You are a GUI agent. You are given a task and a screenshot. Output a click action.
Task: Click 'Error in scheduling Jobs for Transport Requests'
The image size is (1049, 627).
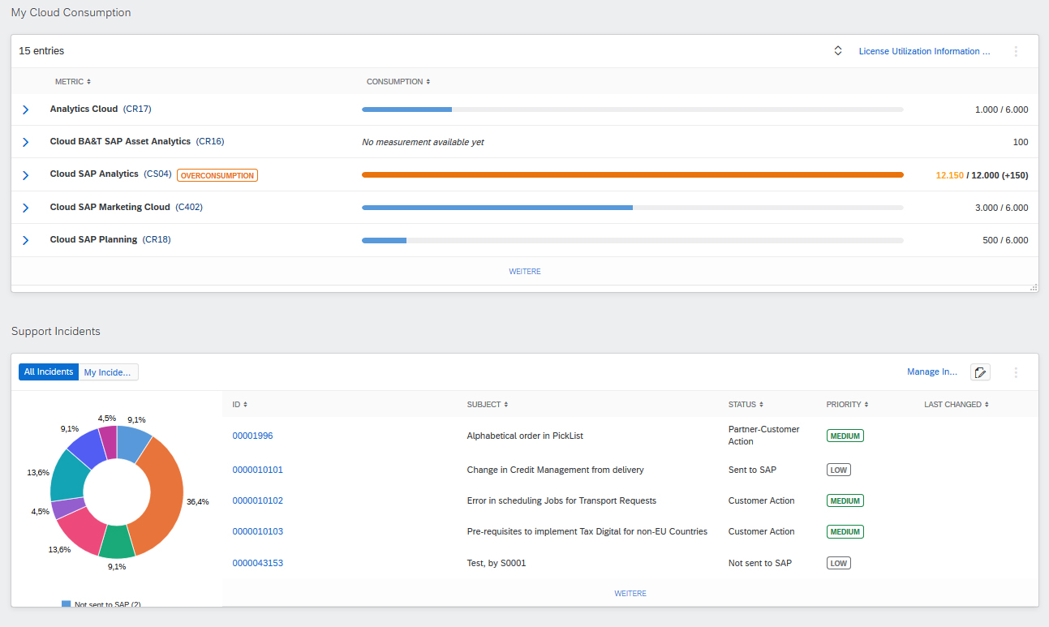coord(561,500)
